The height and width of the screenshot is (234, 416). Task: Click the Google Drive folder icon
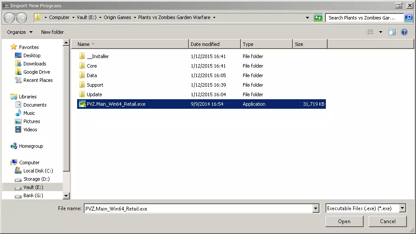[18, 72]
